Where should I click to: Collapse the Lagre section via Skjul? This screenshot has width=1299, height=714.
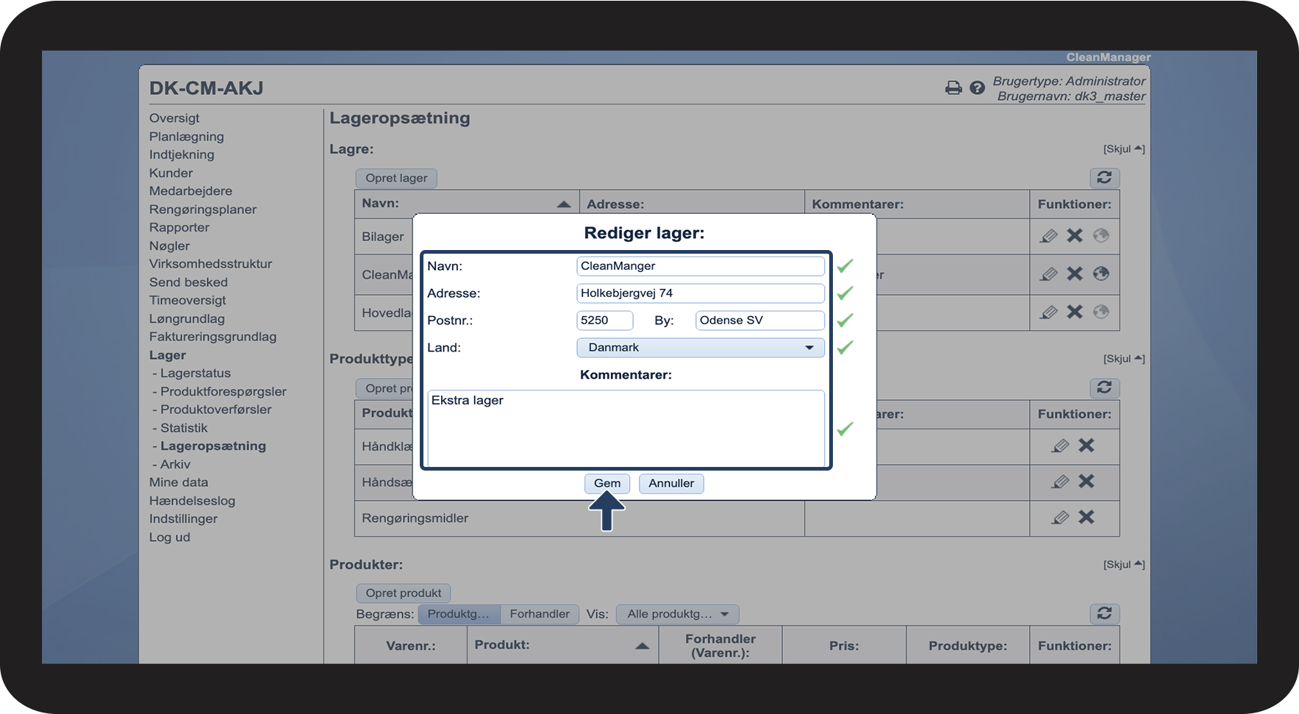click(1123, 149)
